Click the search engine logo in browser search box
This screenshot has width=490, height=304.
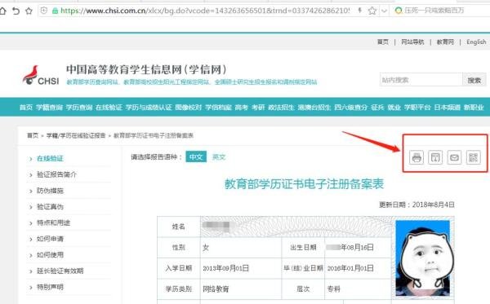(x=399, y=11)
